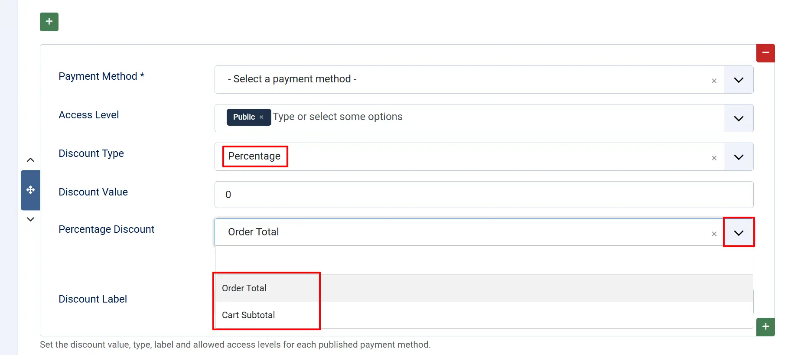Collapse the Percentage Discount dropdown arrow
Screen dimensions: 791x355
tap(739, 232)
